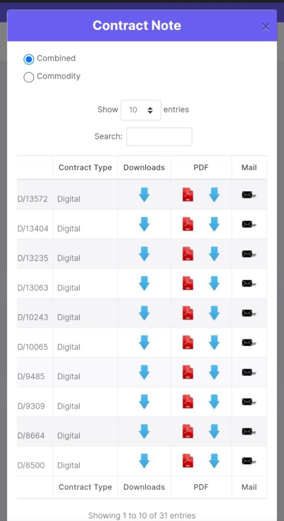Mail contract note D/13235
The image size is (284, 521).
coord(249,254)
